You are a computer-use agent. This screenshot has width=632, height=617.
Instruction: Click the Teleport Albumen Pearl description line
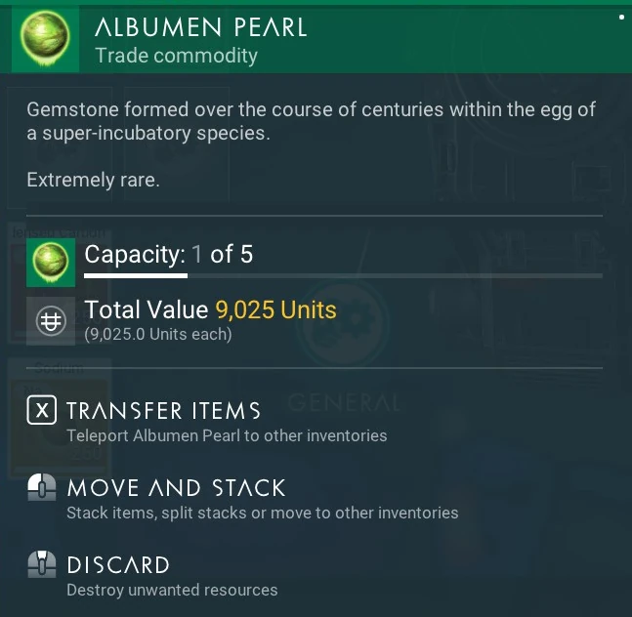(x=227, y=435)
